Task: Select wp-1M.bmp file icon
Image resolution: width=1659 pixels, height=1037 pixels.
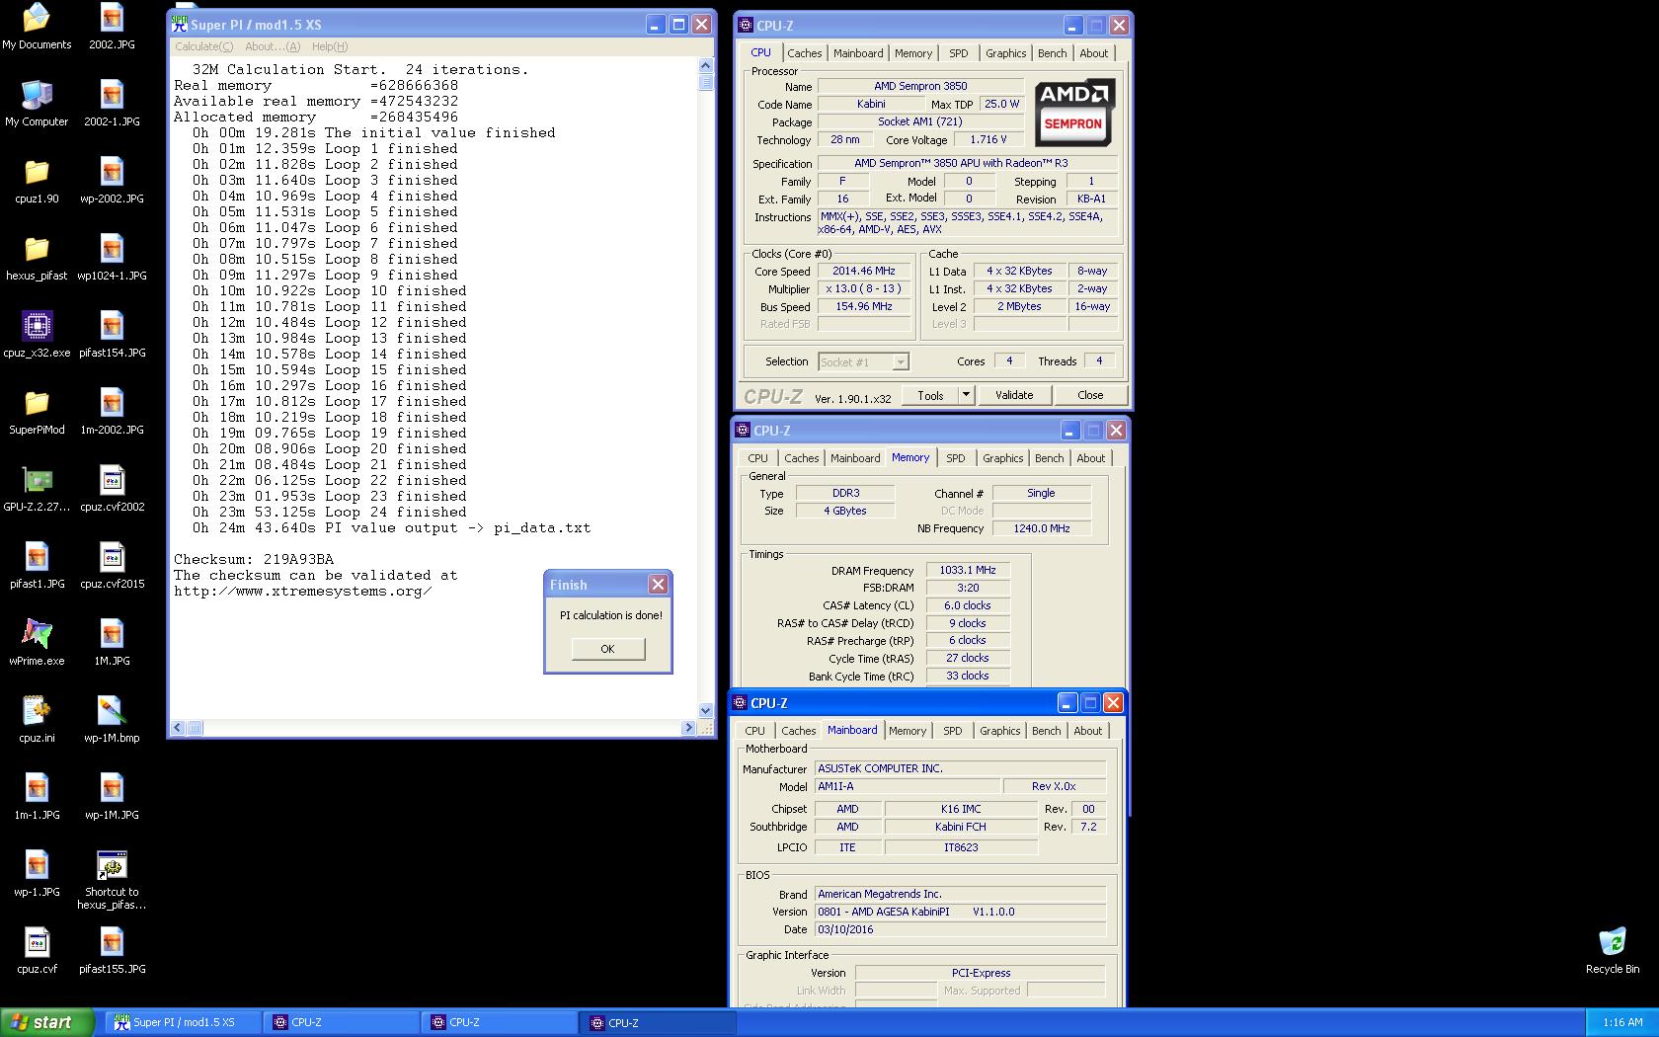Action: (x=112, y=720)
